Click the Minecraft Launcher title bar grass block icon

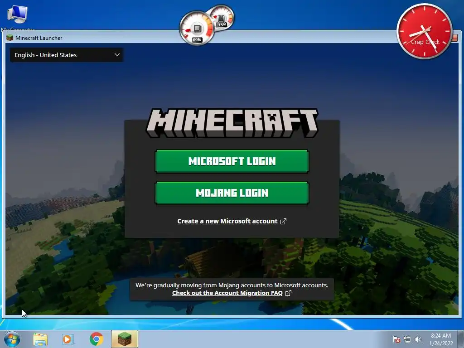tap(10, 38)
